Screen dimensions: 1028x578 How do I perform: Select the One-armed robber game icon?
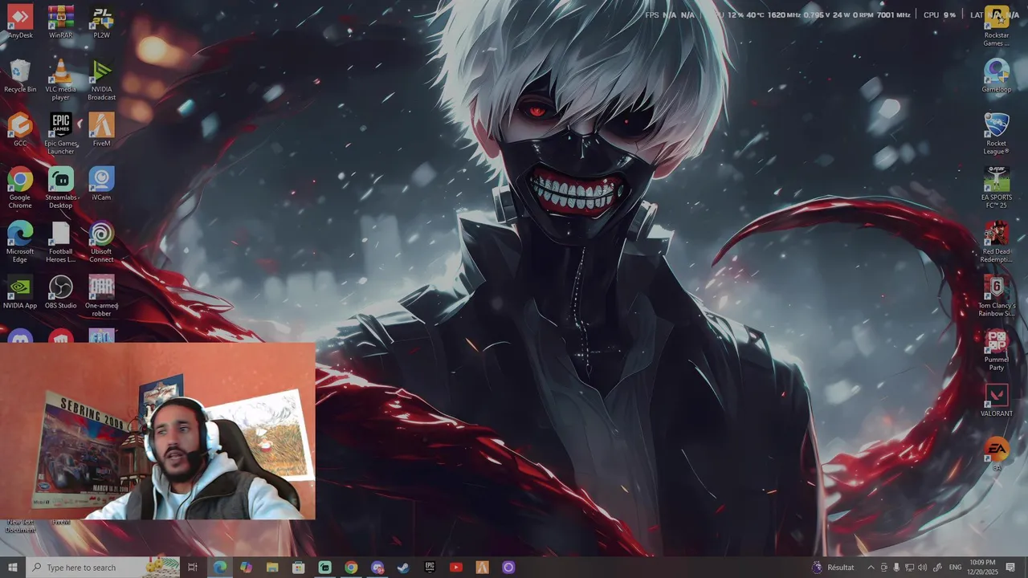pos(101,295)
